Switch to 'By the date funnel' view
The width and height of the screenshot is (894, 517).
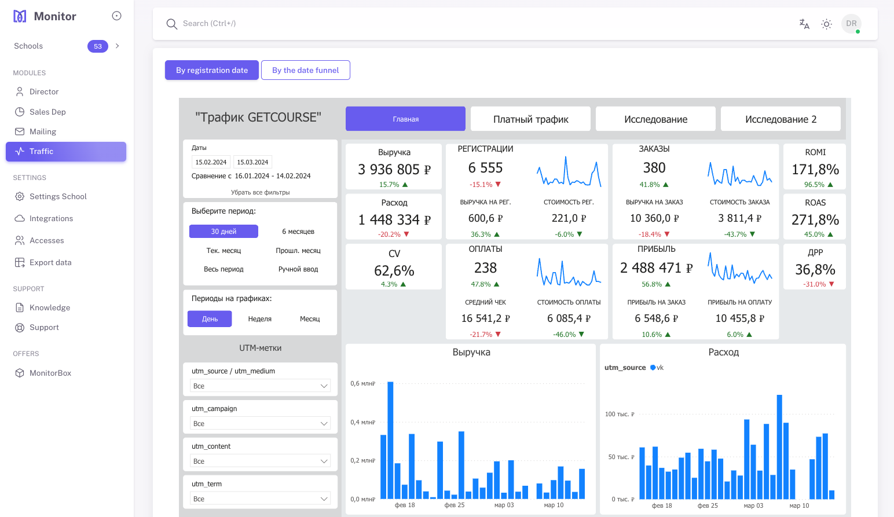coord(305,70)
